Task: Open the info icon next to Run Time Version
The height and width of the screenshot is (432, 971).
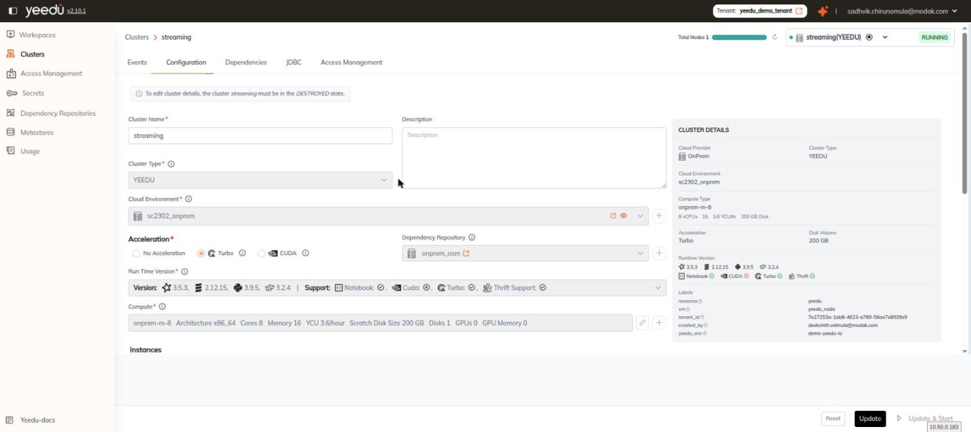Action: pyautogui.click(x=185, y=272)
